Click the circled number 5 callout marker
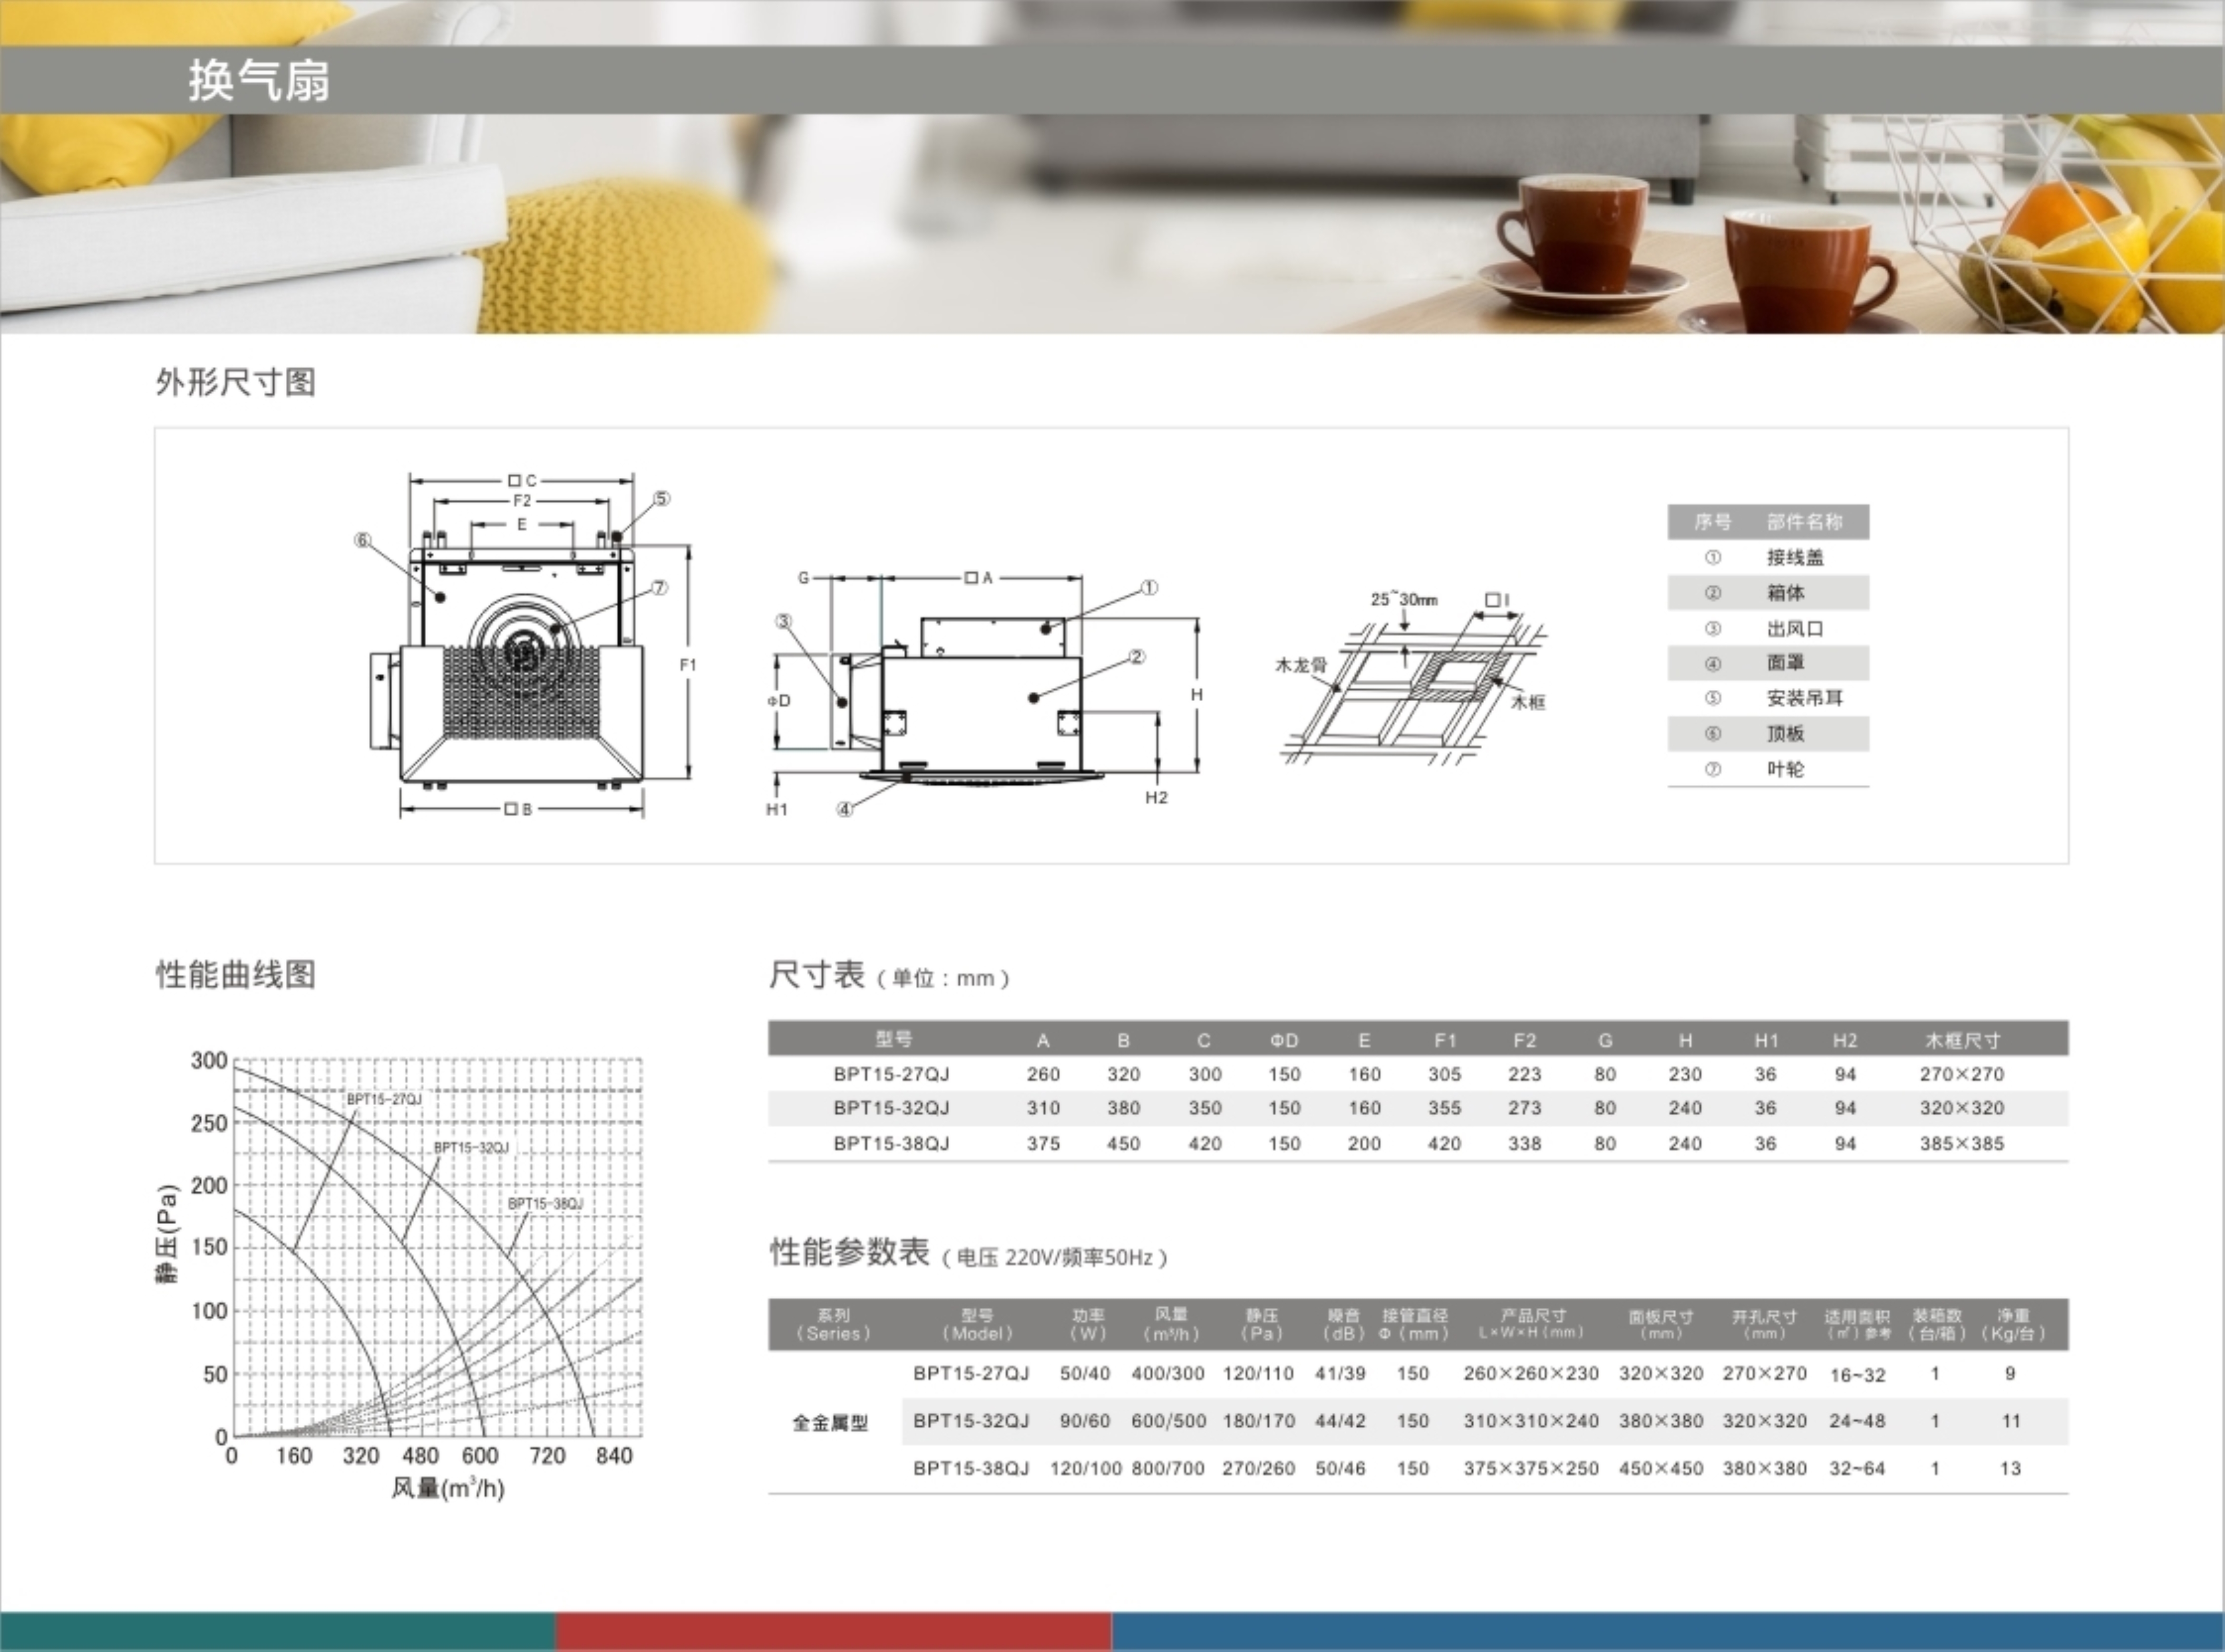This screenshot has width=2225, height=1652. tap(661, 498)
